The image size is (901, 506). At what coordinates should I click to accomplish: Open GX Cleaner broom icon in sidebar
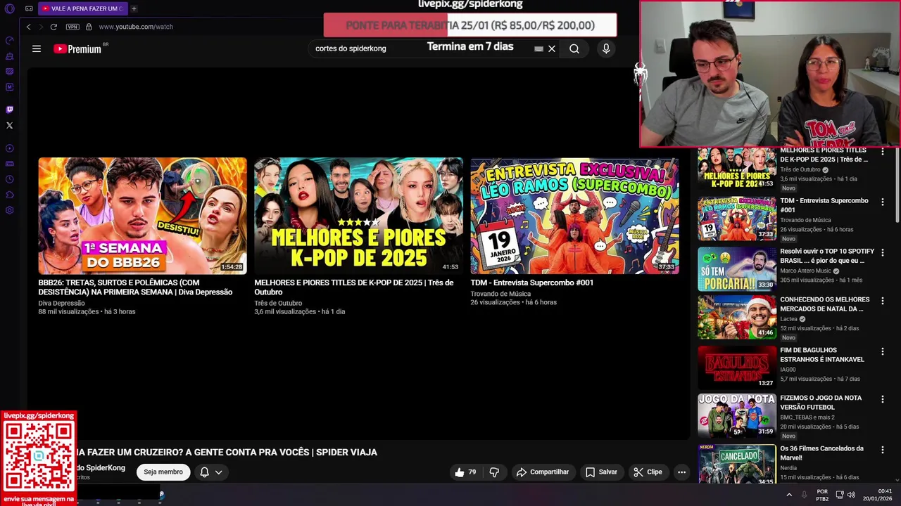click(9, 56)
